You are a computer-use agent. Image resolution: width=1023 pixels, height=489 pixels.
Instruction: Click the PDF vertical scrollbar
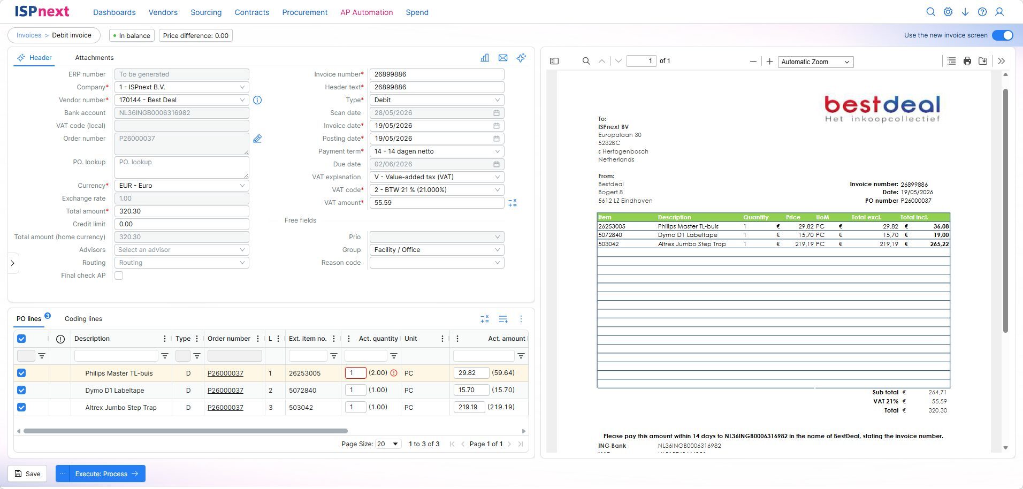point(1005,211)
